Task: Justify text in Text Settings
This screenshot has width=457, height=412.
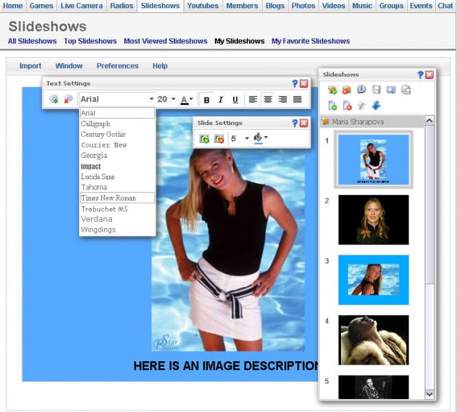Action: 297,100
